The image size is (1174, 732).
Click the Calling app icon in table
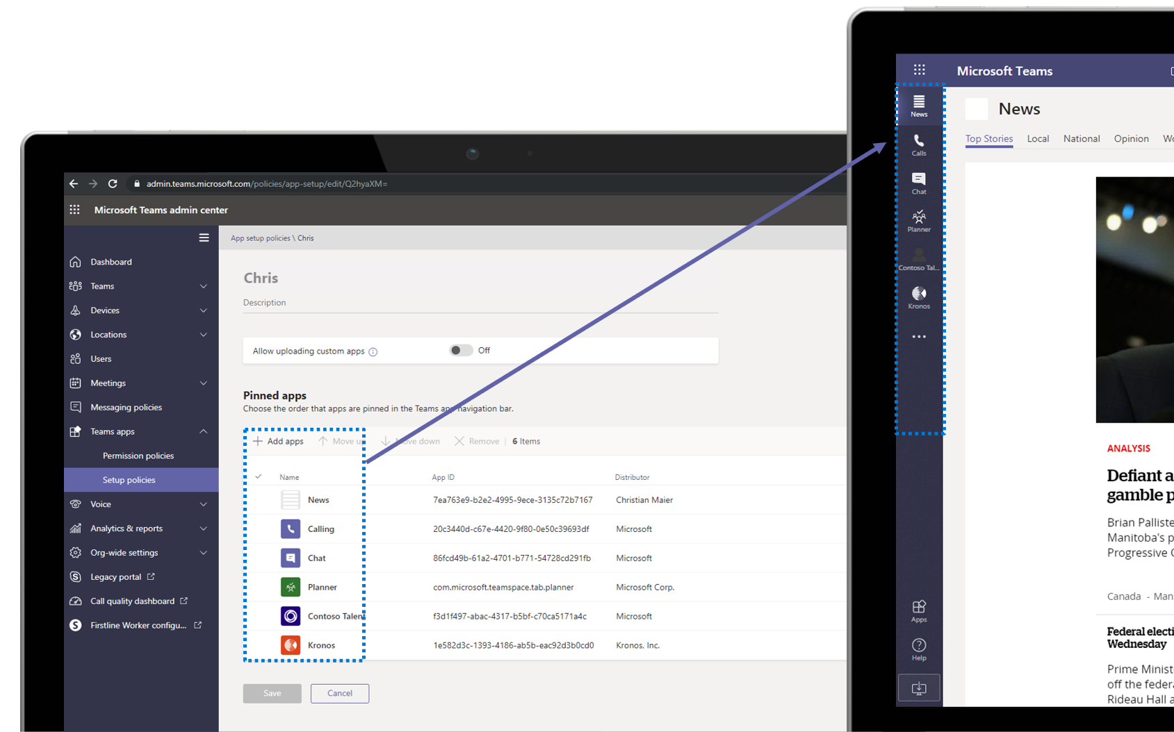291,529
